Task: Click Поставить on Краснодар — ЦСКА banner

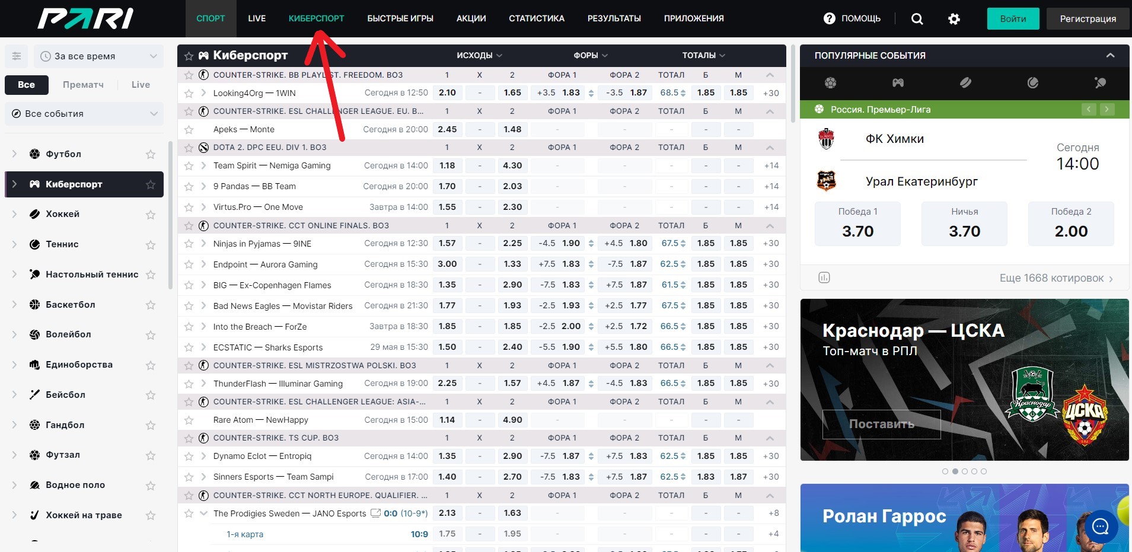Action: 882,424
